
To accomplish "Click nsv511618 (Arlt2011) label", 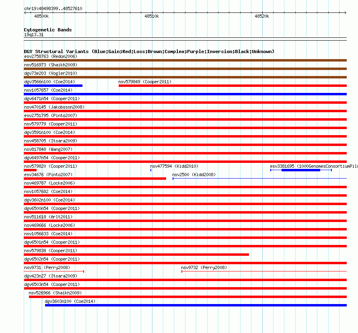I will tap(48, 217).
